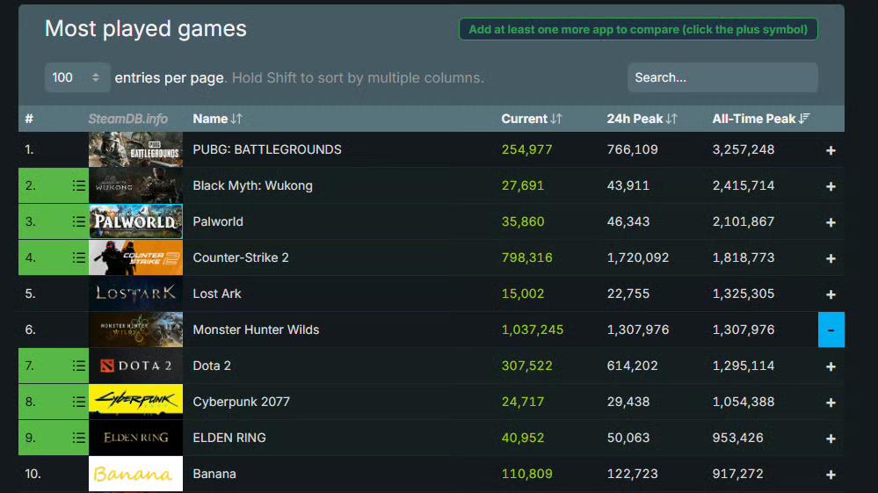Open list icon for Black Myth: Wukong

point(79,185)
